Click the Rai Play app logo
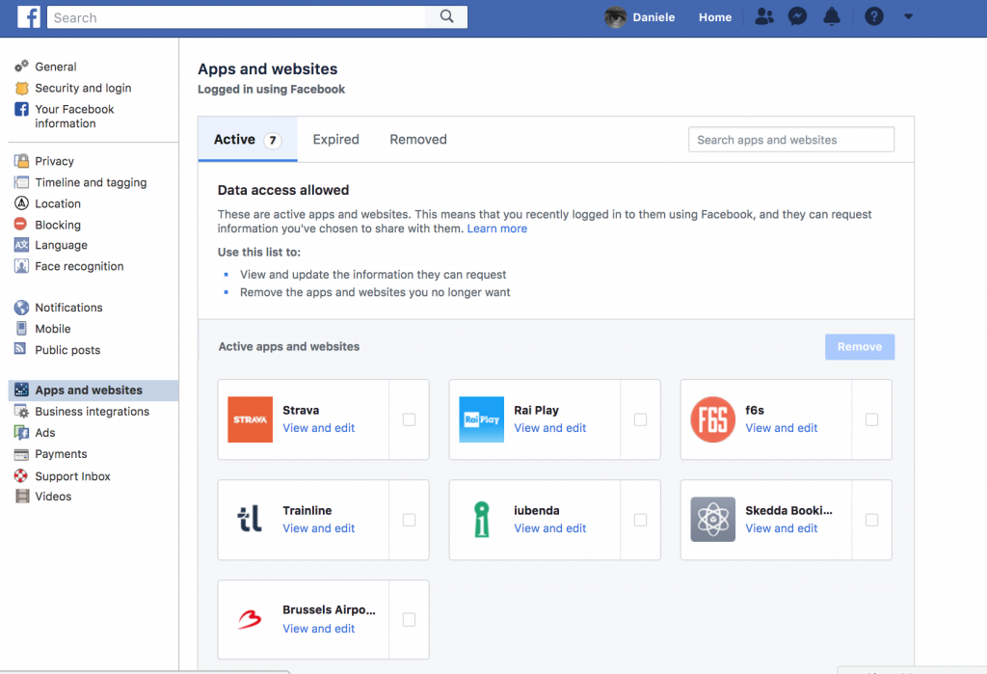Viewport: 987px width, 674px height. pyautogui.click(x=482, y=419)
